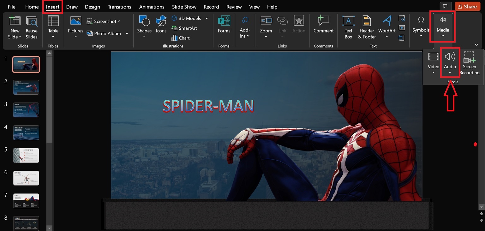Open the View tab
This screenshot has height=231, width=485.
pos(254,7)
